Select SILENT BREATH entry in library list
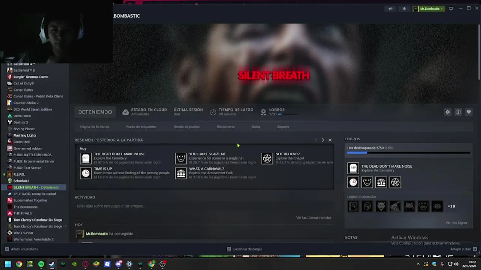The height and width of the screenshot is (270, 481). (34, 187)
